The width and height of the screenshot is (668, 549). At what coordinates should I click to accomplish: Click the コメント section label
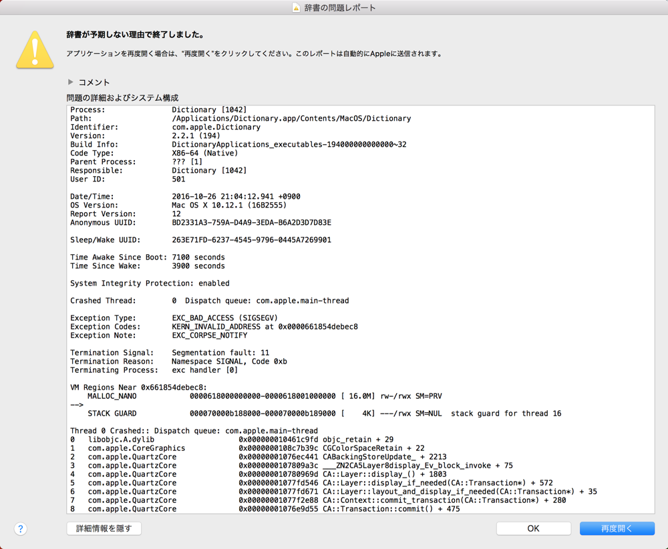point(94,82)
